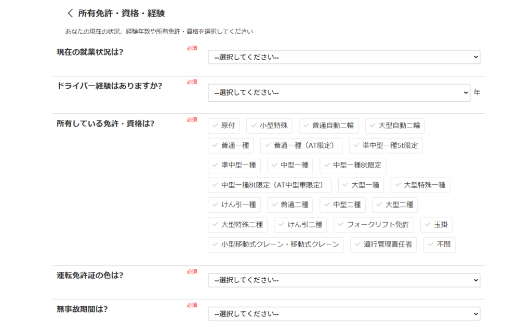Screen dimensions: 532x327
Task: Check 小型移動式クレーン・移動式クレーン option
Action: pyautogui.click(x=275, y=244)
